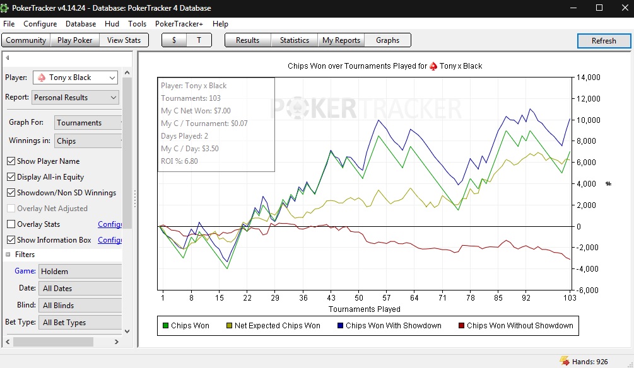Viewport: 634px width, 368px height.
Task: Click 'My C Net Won: $7.00' text
Action: click(x=196, y=111)
